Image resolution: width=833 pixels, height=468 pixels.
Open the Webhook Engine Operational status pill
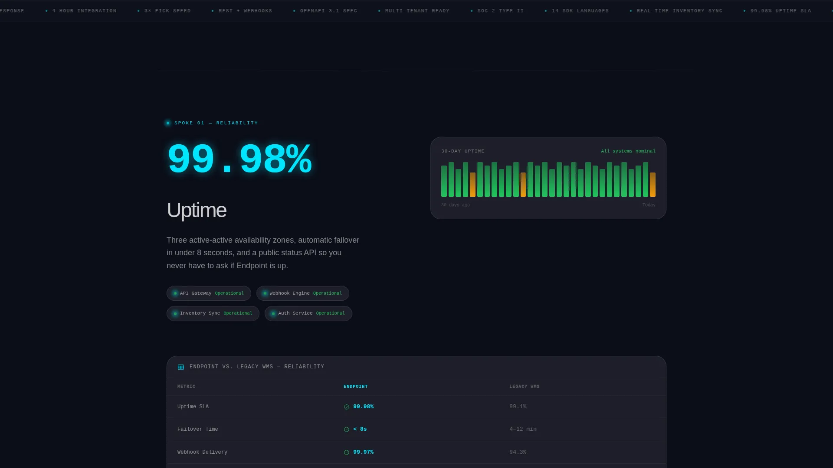303,293
